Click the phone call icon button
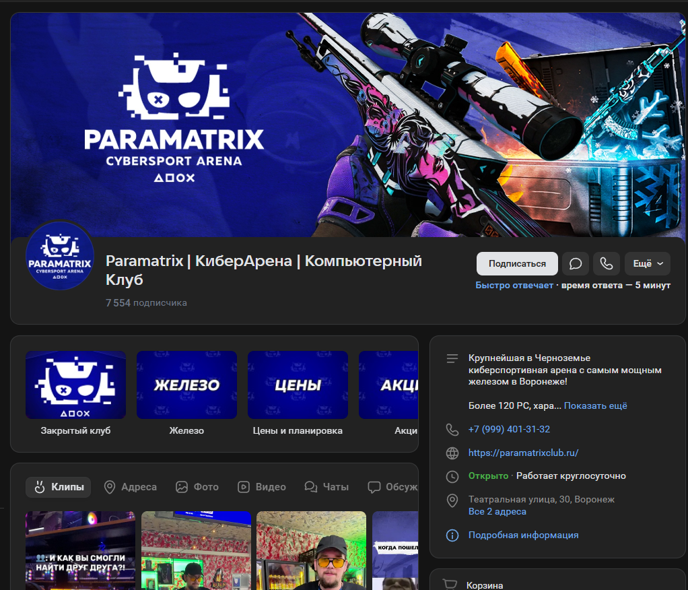Screen dimensions: 688x590 607,263
